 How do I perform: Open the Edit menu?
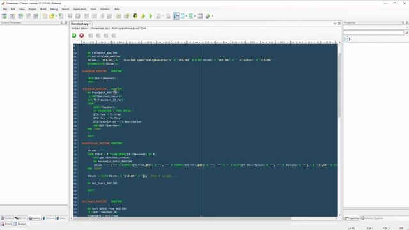13,9
